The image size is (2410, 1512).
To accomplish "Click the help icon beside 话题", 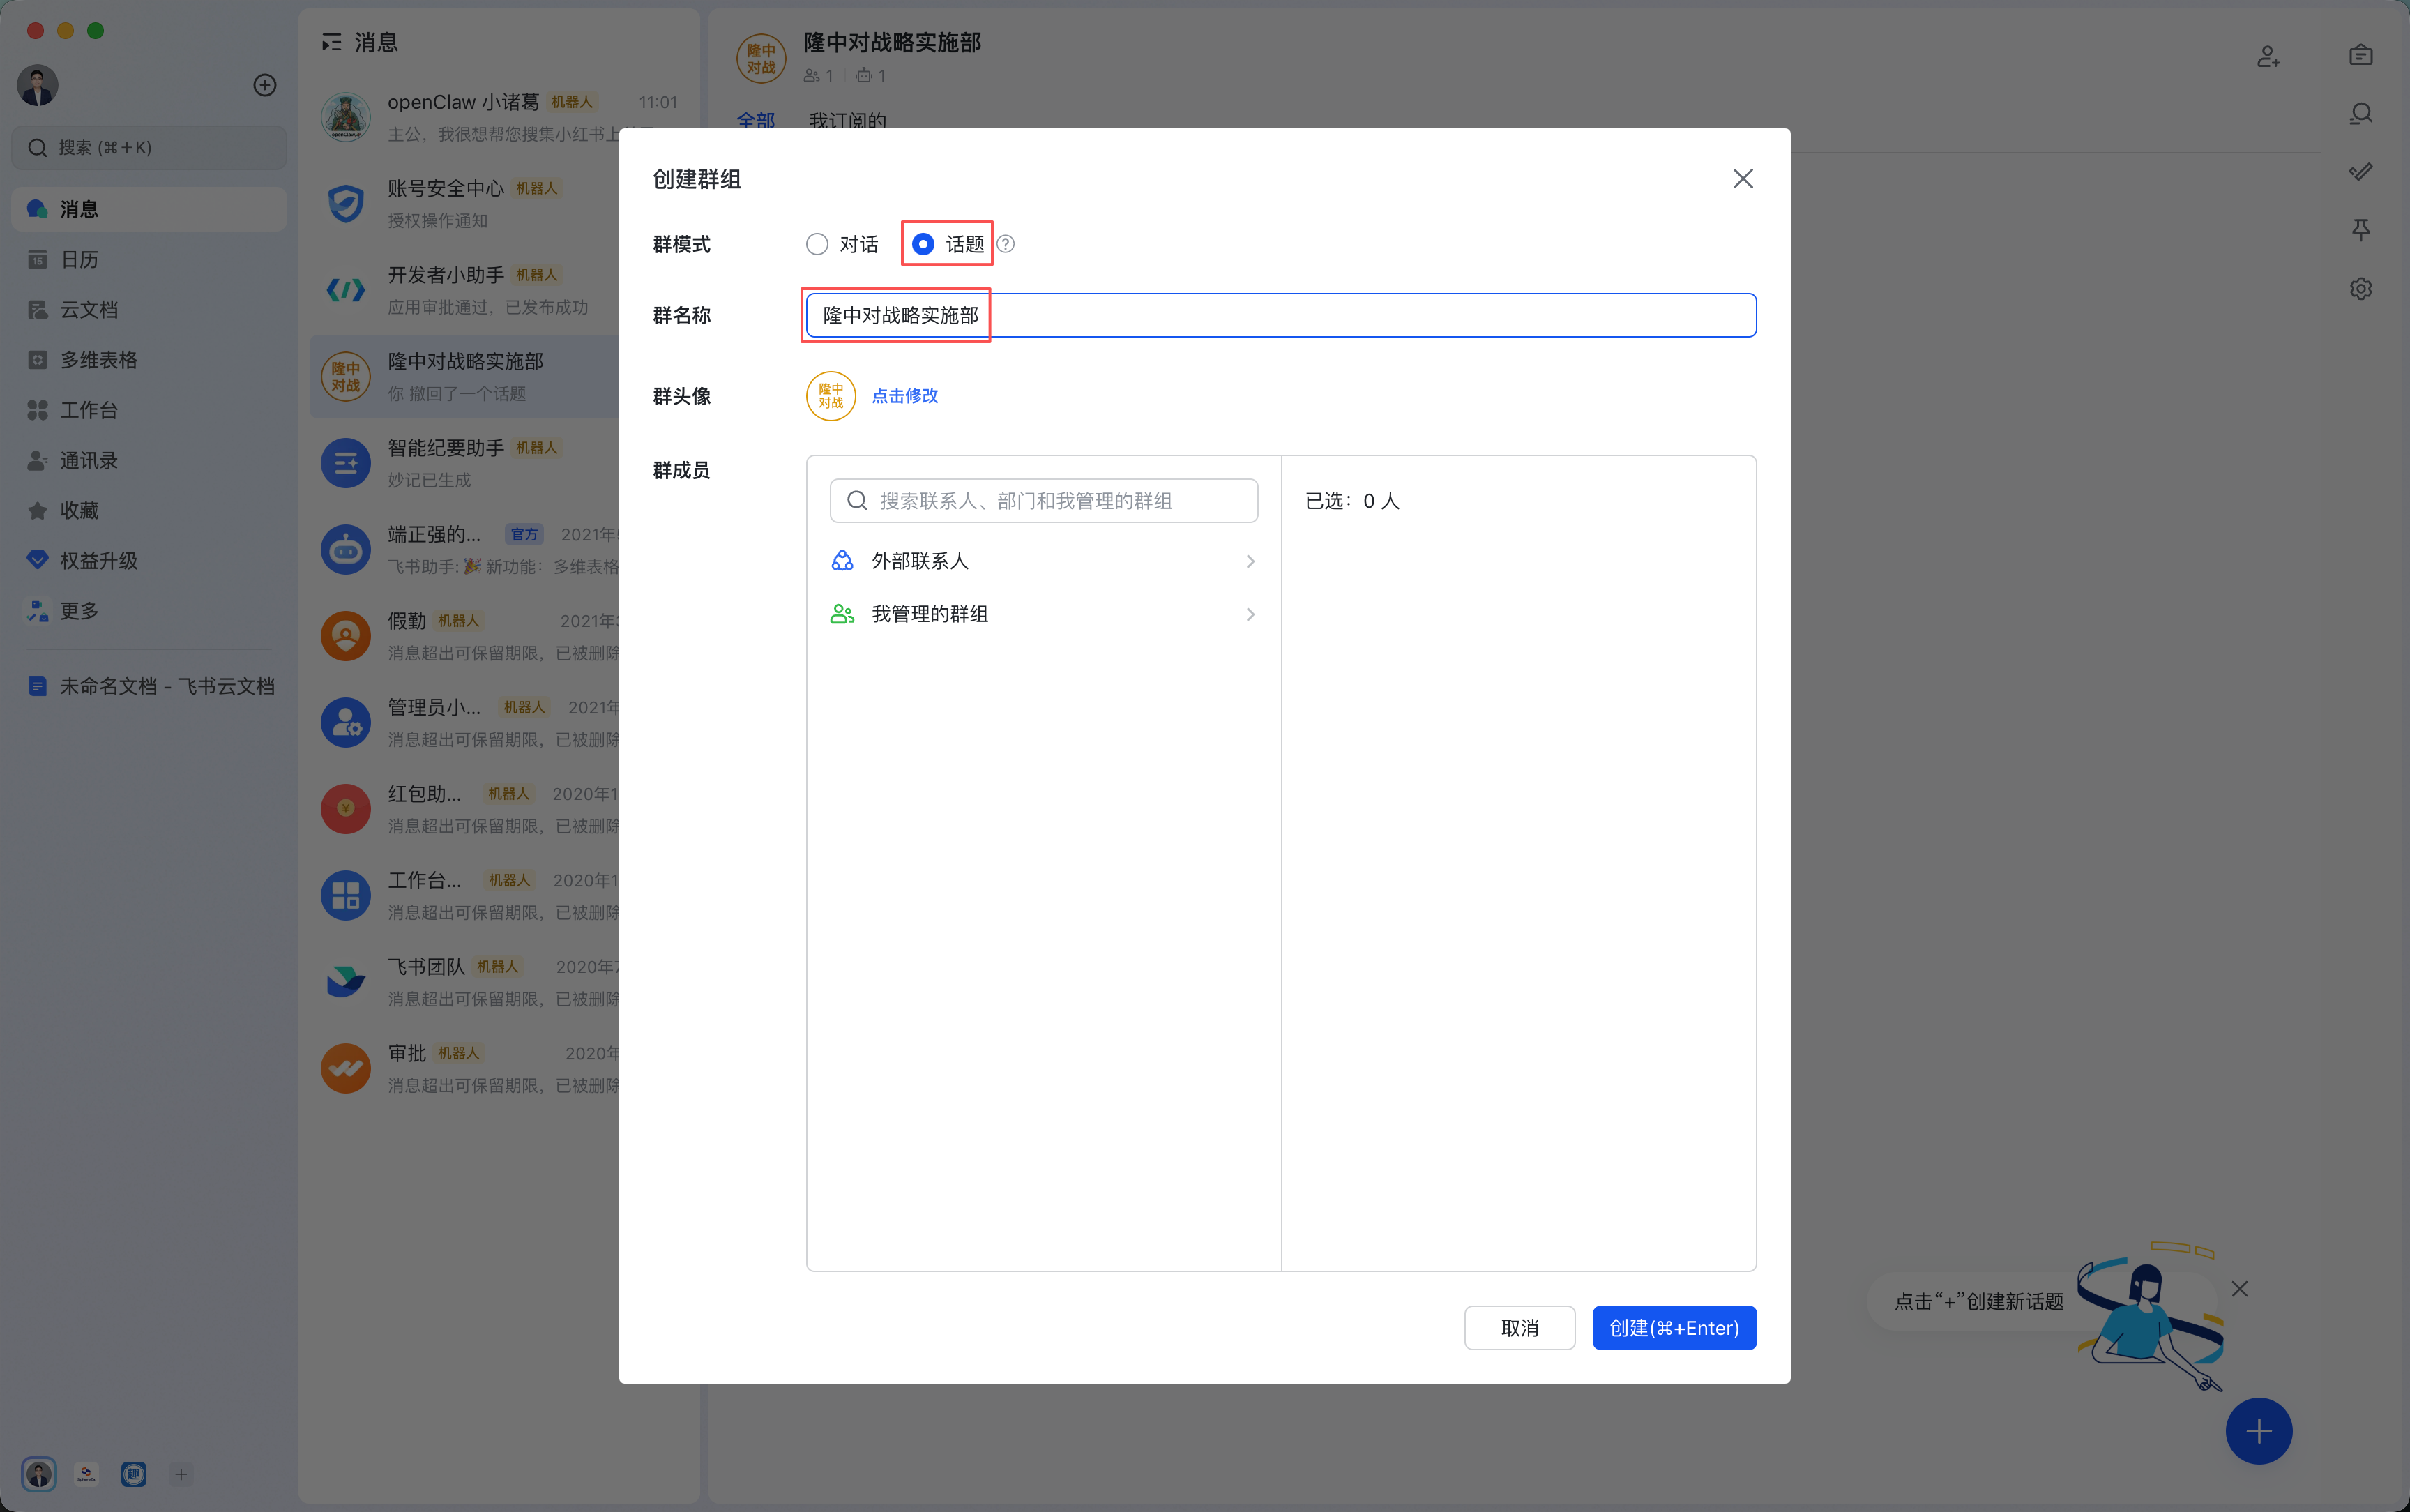I will [1006, 244].
